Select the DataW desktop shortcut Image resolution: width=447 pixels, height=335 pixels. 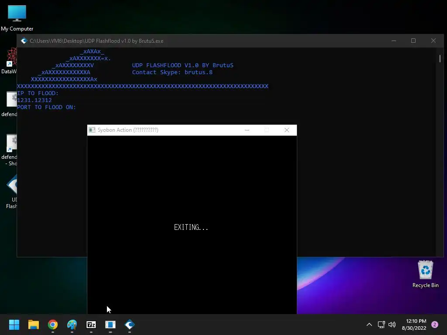coord(9,61)
